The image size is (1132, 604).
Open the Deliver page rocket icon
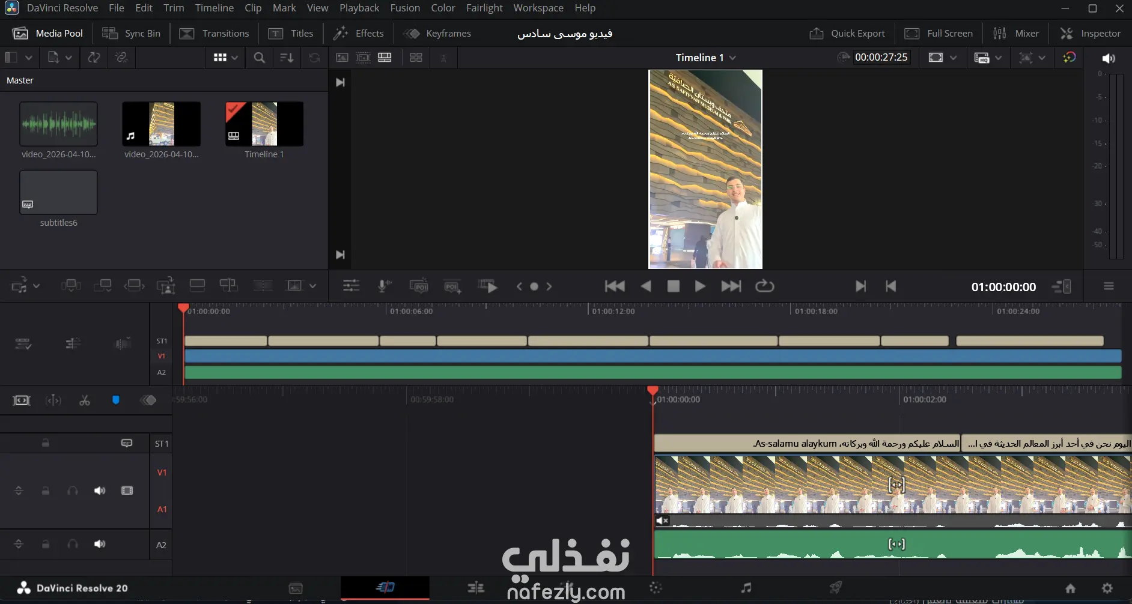pos(836,588)
